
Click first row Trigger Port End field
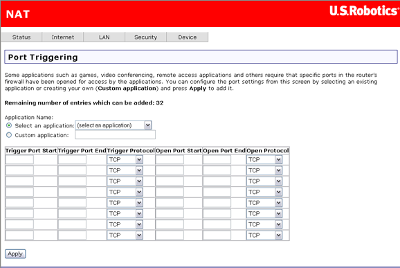[72, 160]
